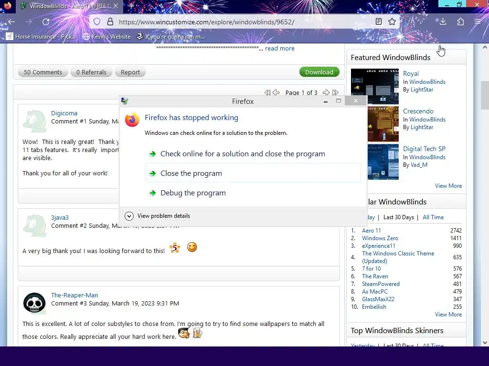Open Vad_M author link
Image resolution: width=489 pixels, height=366 pixels.
419,165
